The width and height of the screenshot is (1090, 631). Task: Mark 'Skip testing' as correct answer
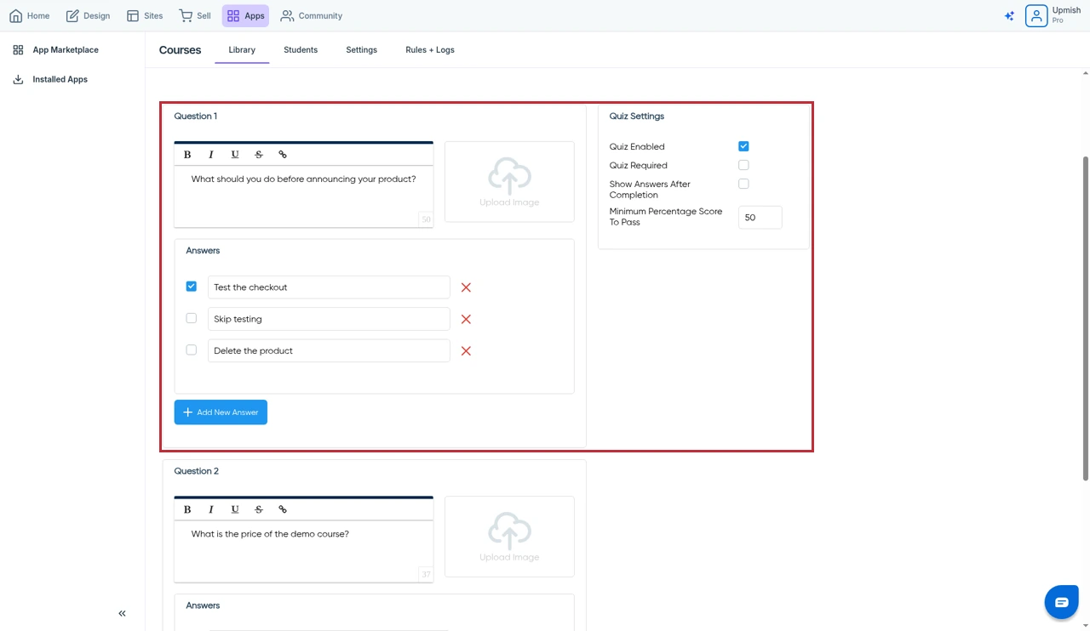191,318
